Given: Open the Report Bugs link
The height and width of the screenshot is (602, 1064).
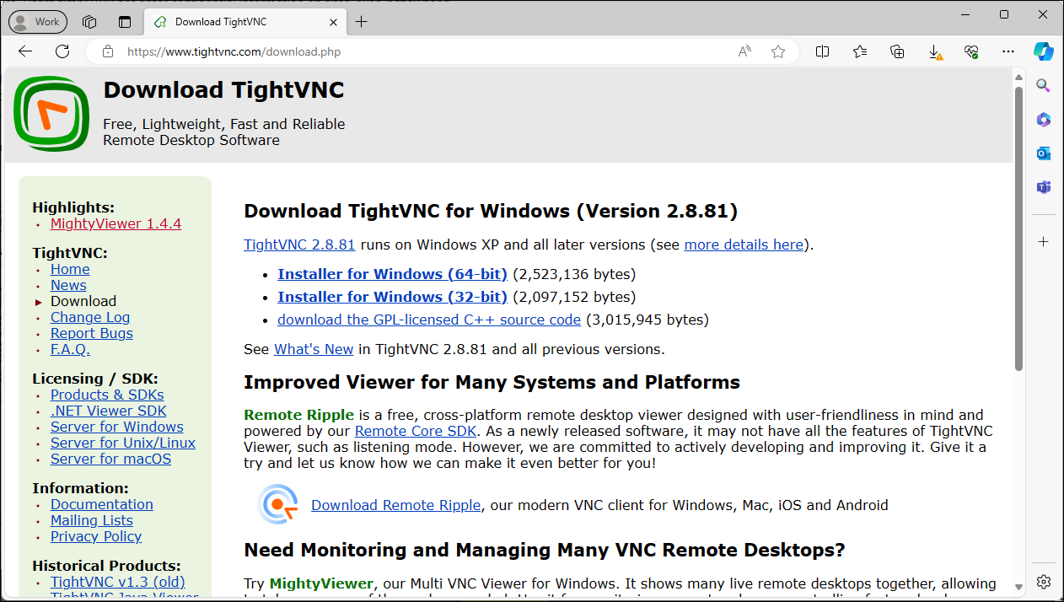Looking at the screenshot, I should pyautogui.click(x=92, y=333).
